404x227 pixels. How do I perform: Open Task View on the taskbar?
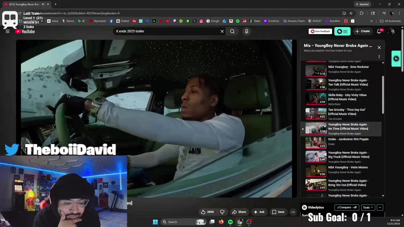pos(212,222)
